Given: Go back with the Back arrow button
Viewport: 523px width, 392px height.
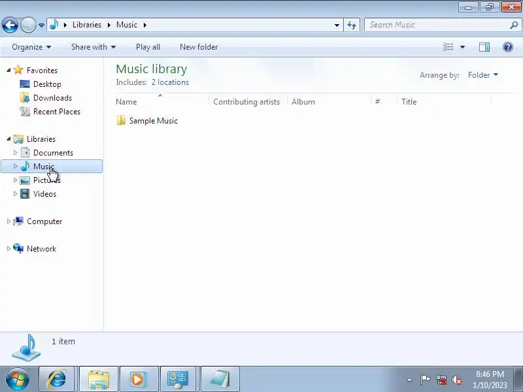Looking at the screenshot, I should point(10,25).
